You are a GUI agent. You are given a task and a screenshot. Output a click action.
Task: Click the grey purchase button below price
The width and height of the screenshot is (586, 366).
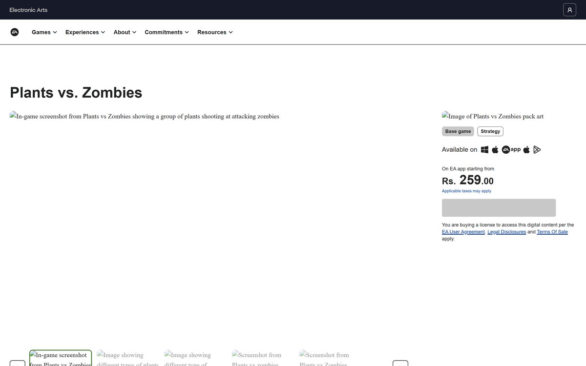[x=499, y=208]
